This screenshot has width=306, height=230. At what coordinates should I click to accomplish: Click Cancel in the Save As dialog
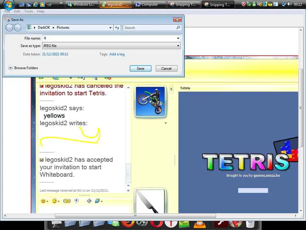click(x=166, y=69)
